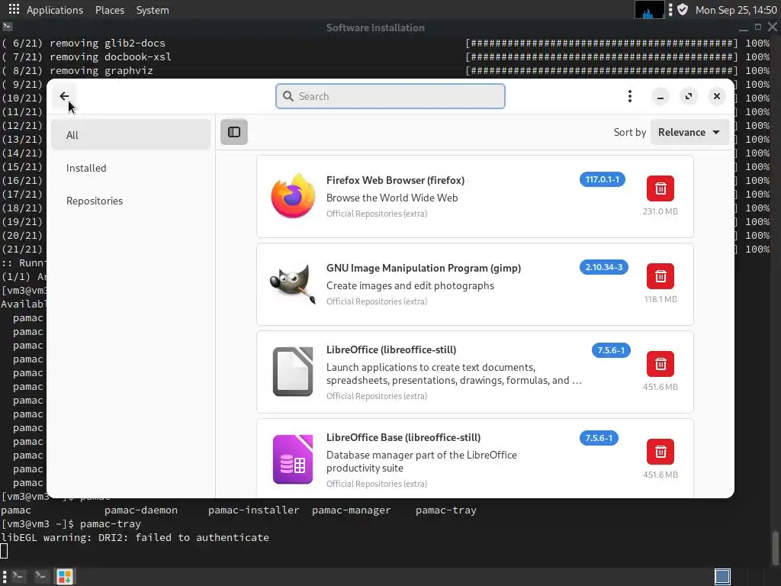Open first terminal in taskbar

tap(18, 577)
